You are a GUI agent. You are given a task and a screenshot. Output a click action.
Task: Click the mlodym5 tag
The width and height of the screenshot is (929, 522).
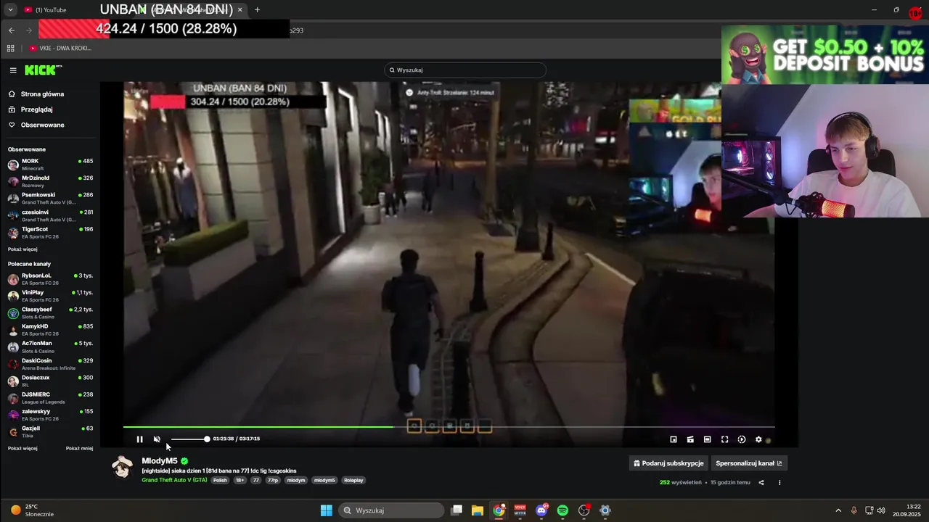point(324,480)
